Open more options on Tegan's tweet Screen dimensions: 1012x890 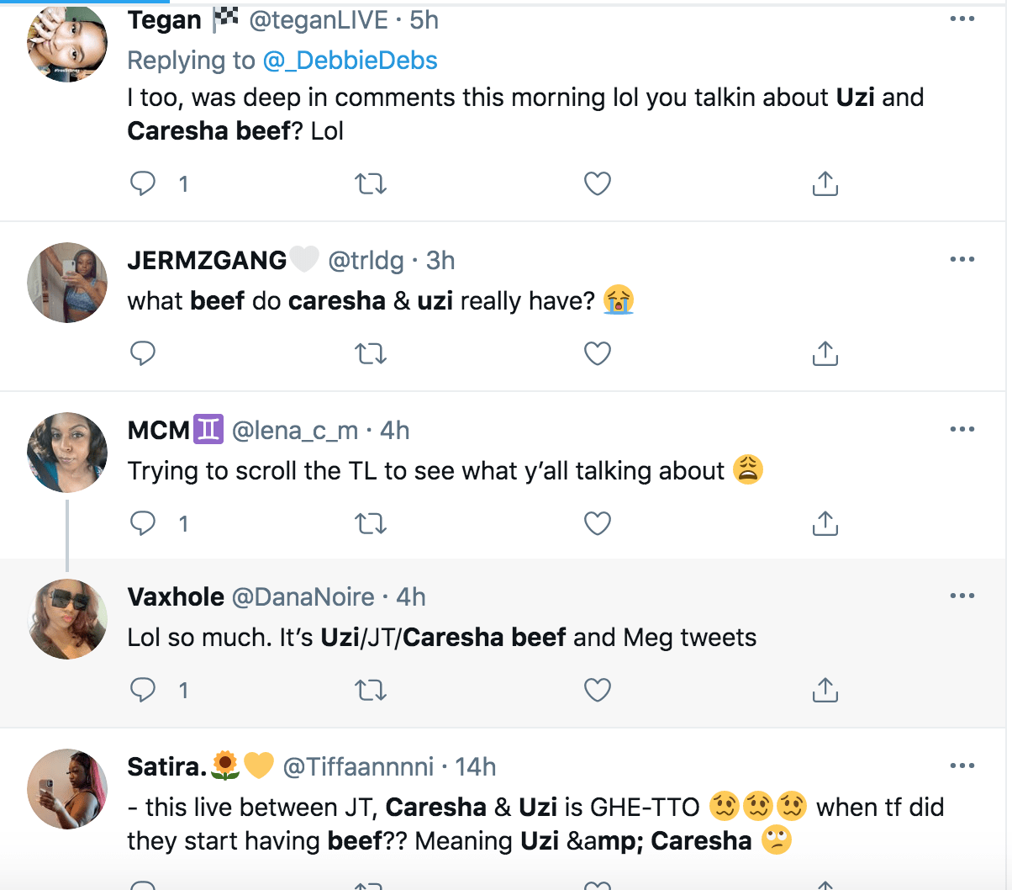point(962,19)
